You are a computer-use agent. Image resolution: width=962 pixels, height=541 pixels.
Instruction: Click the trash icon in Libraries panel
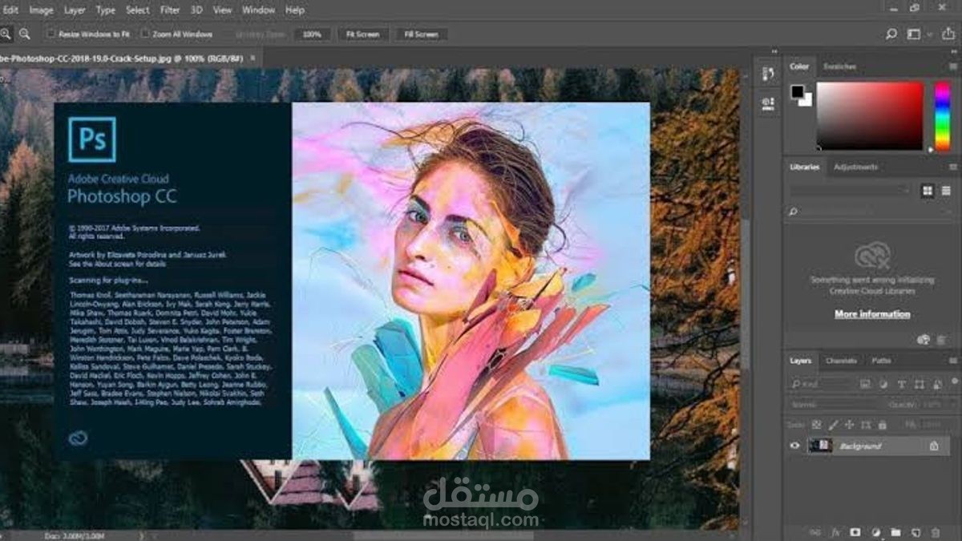pos(941,340)
